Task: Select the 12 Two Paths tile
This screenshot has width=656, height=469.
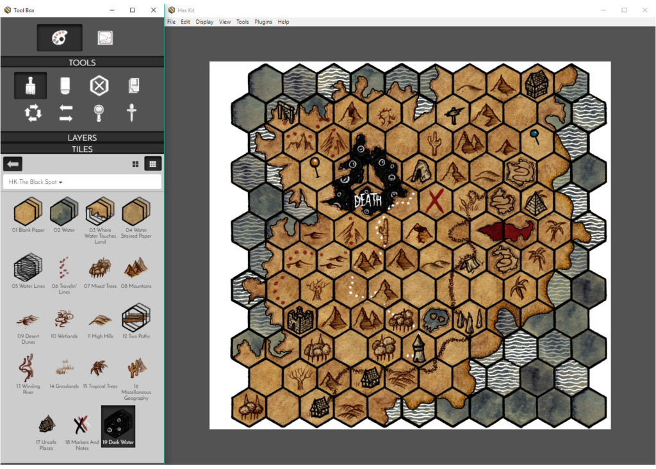Action: 136,321
